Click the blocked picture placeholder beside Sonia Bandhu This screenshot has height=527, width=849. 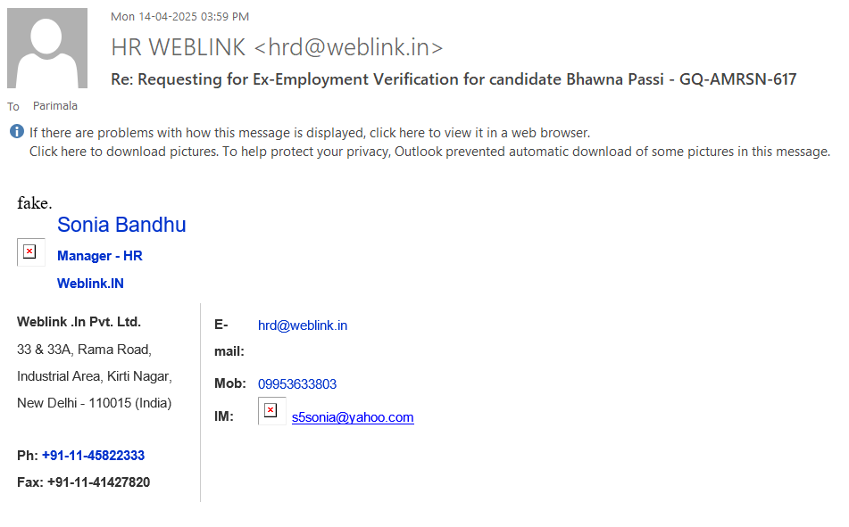29,252
